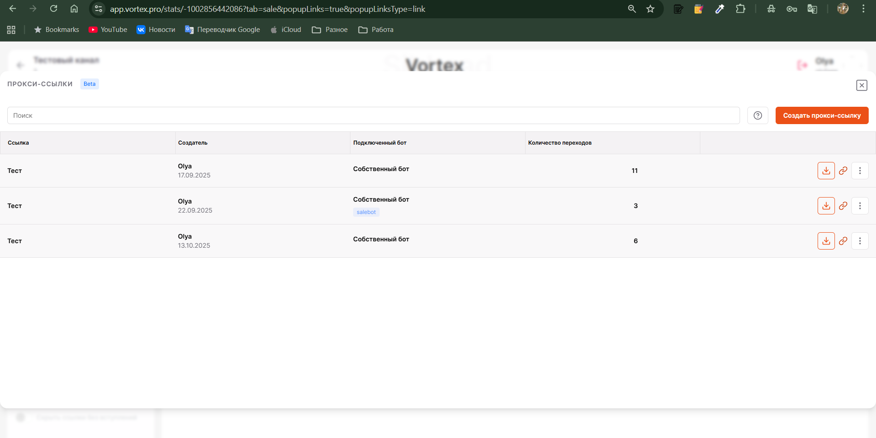Viewport: 876px width, 438px height.
Task: Open Переводчик Google bookmark
Action: click(x=223, y=30)
